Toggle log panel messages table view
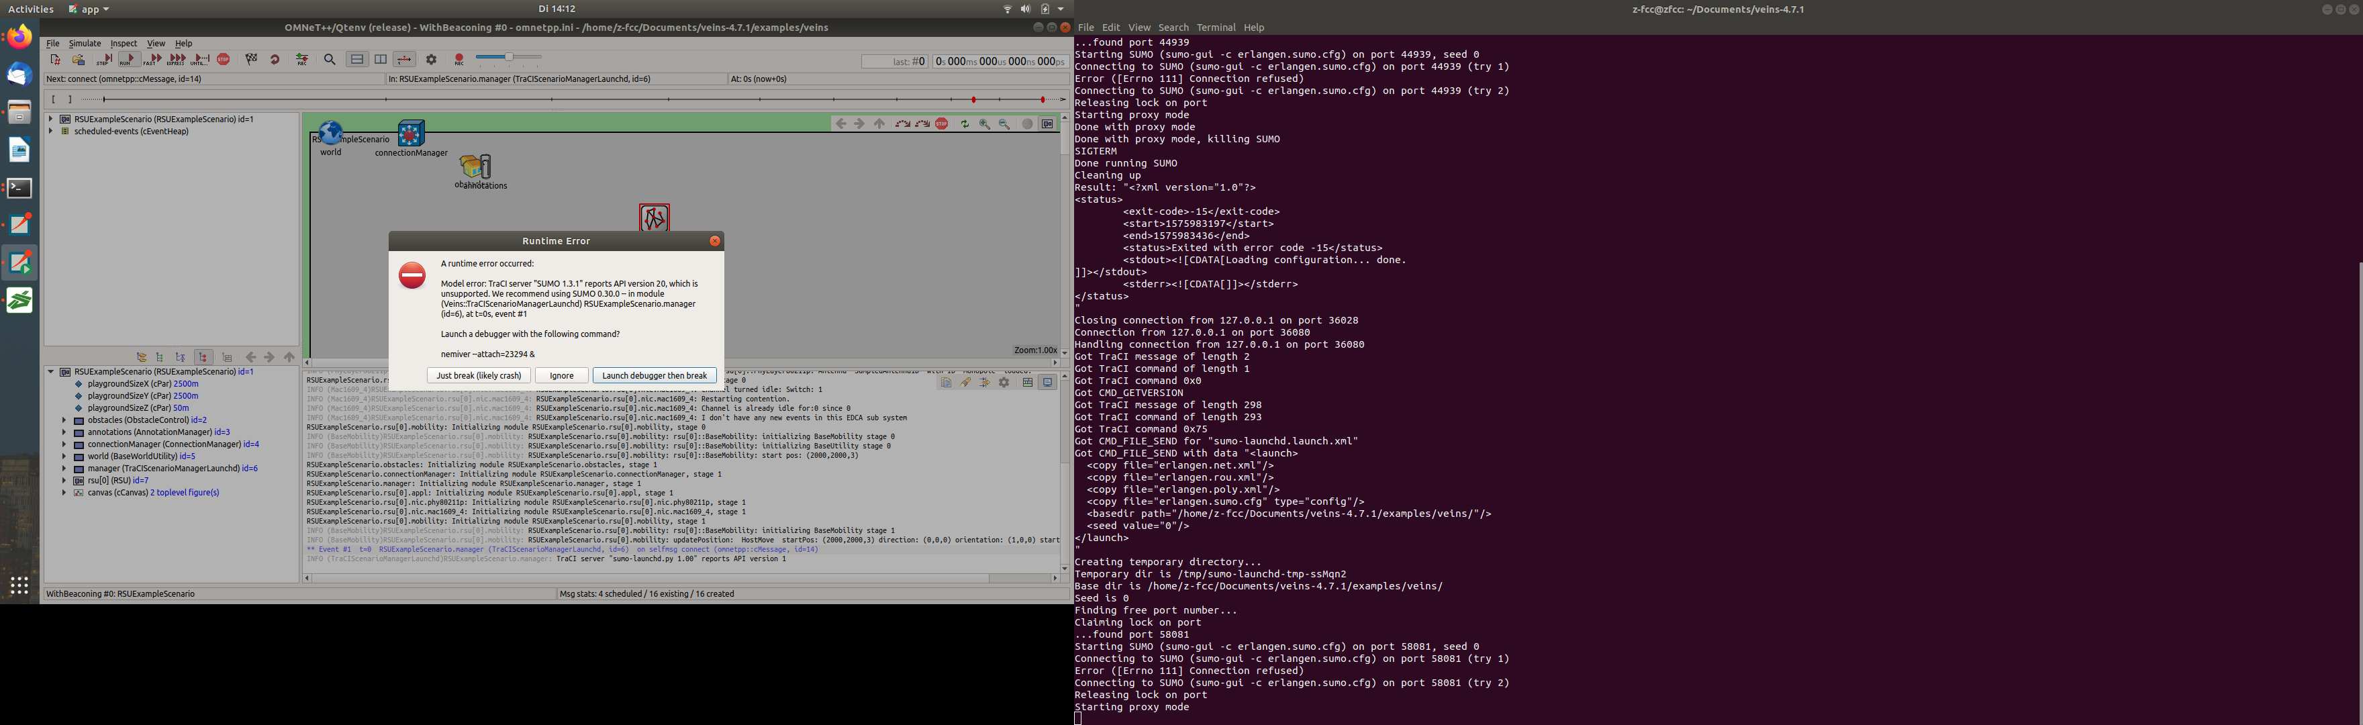 click(x=1027, y=383)
